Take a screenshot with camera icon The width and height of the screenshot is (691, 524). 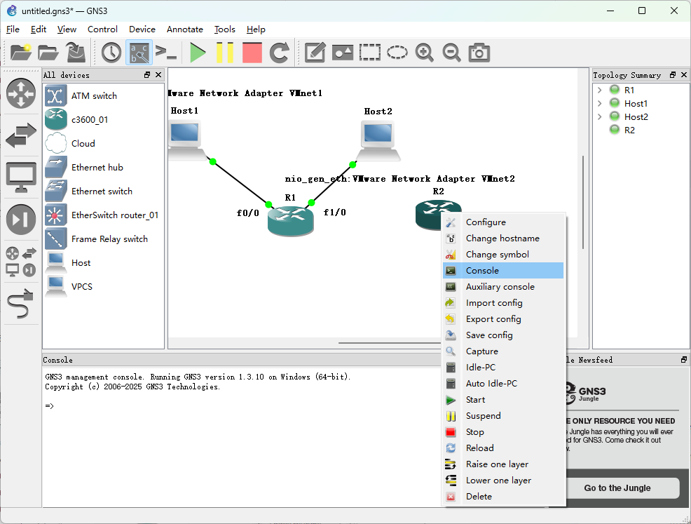click(479, 53)
